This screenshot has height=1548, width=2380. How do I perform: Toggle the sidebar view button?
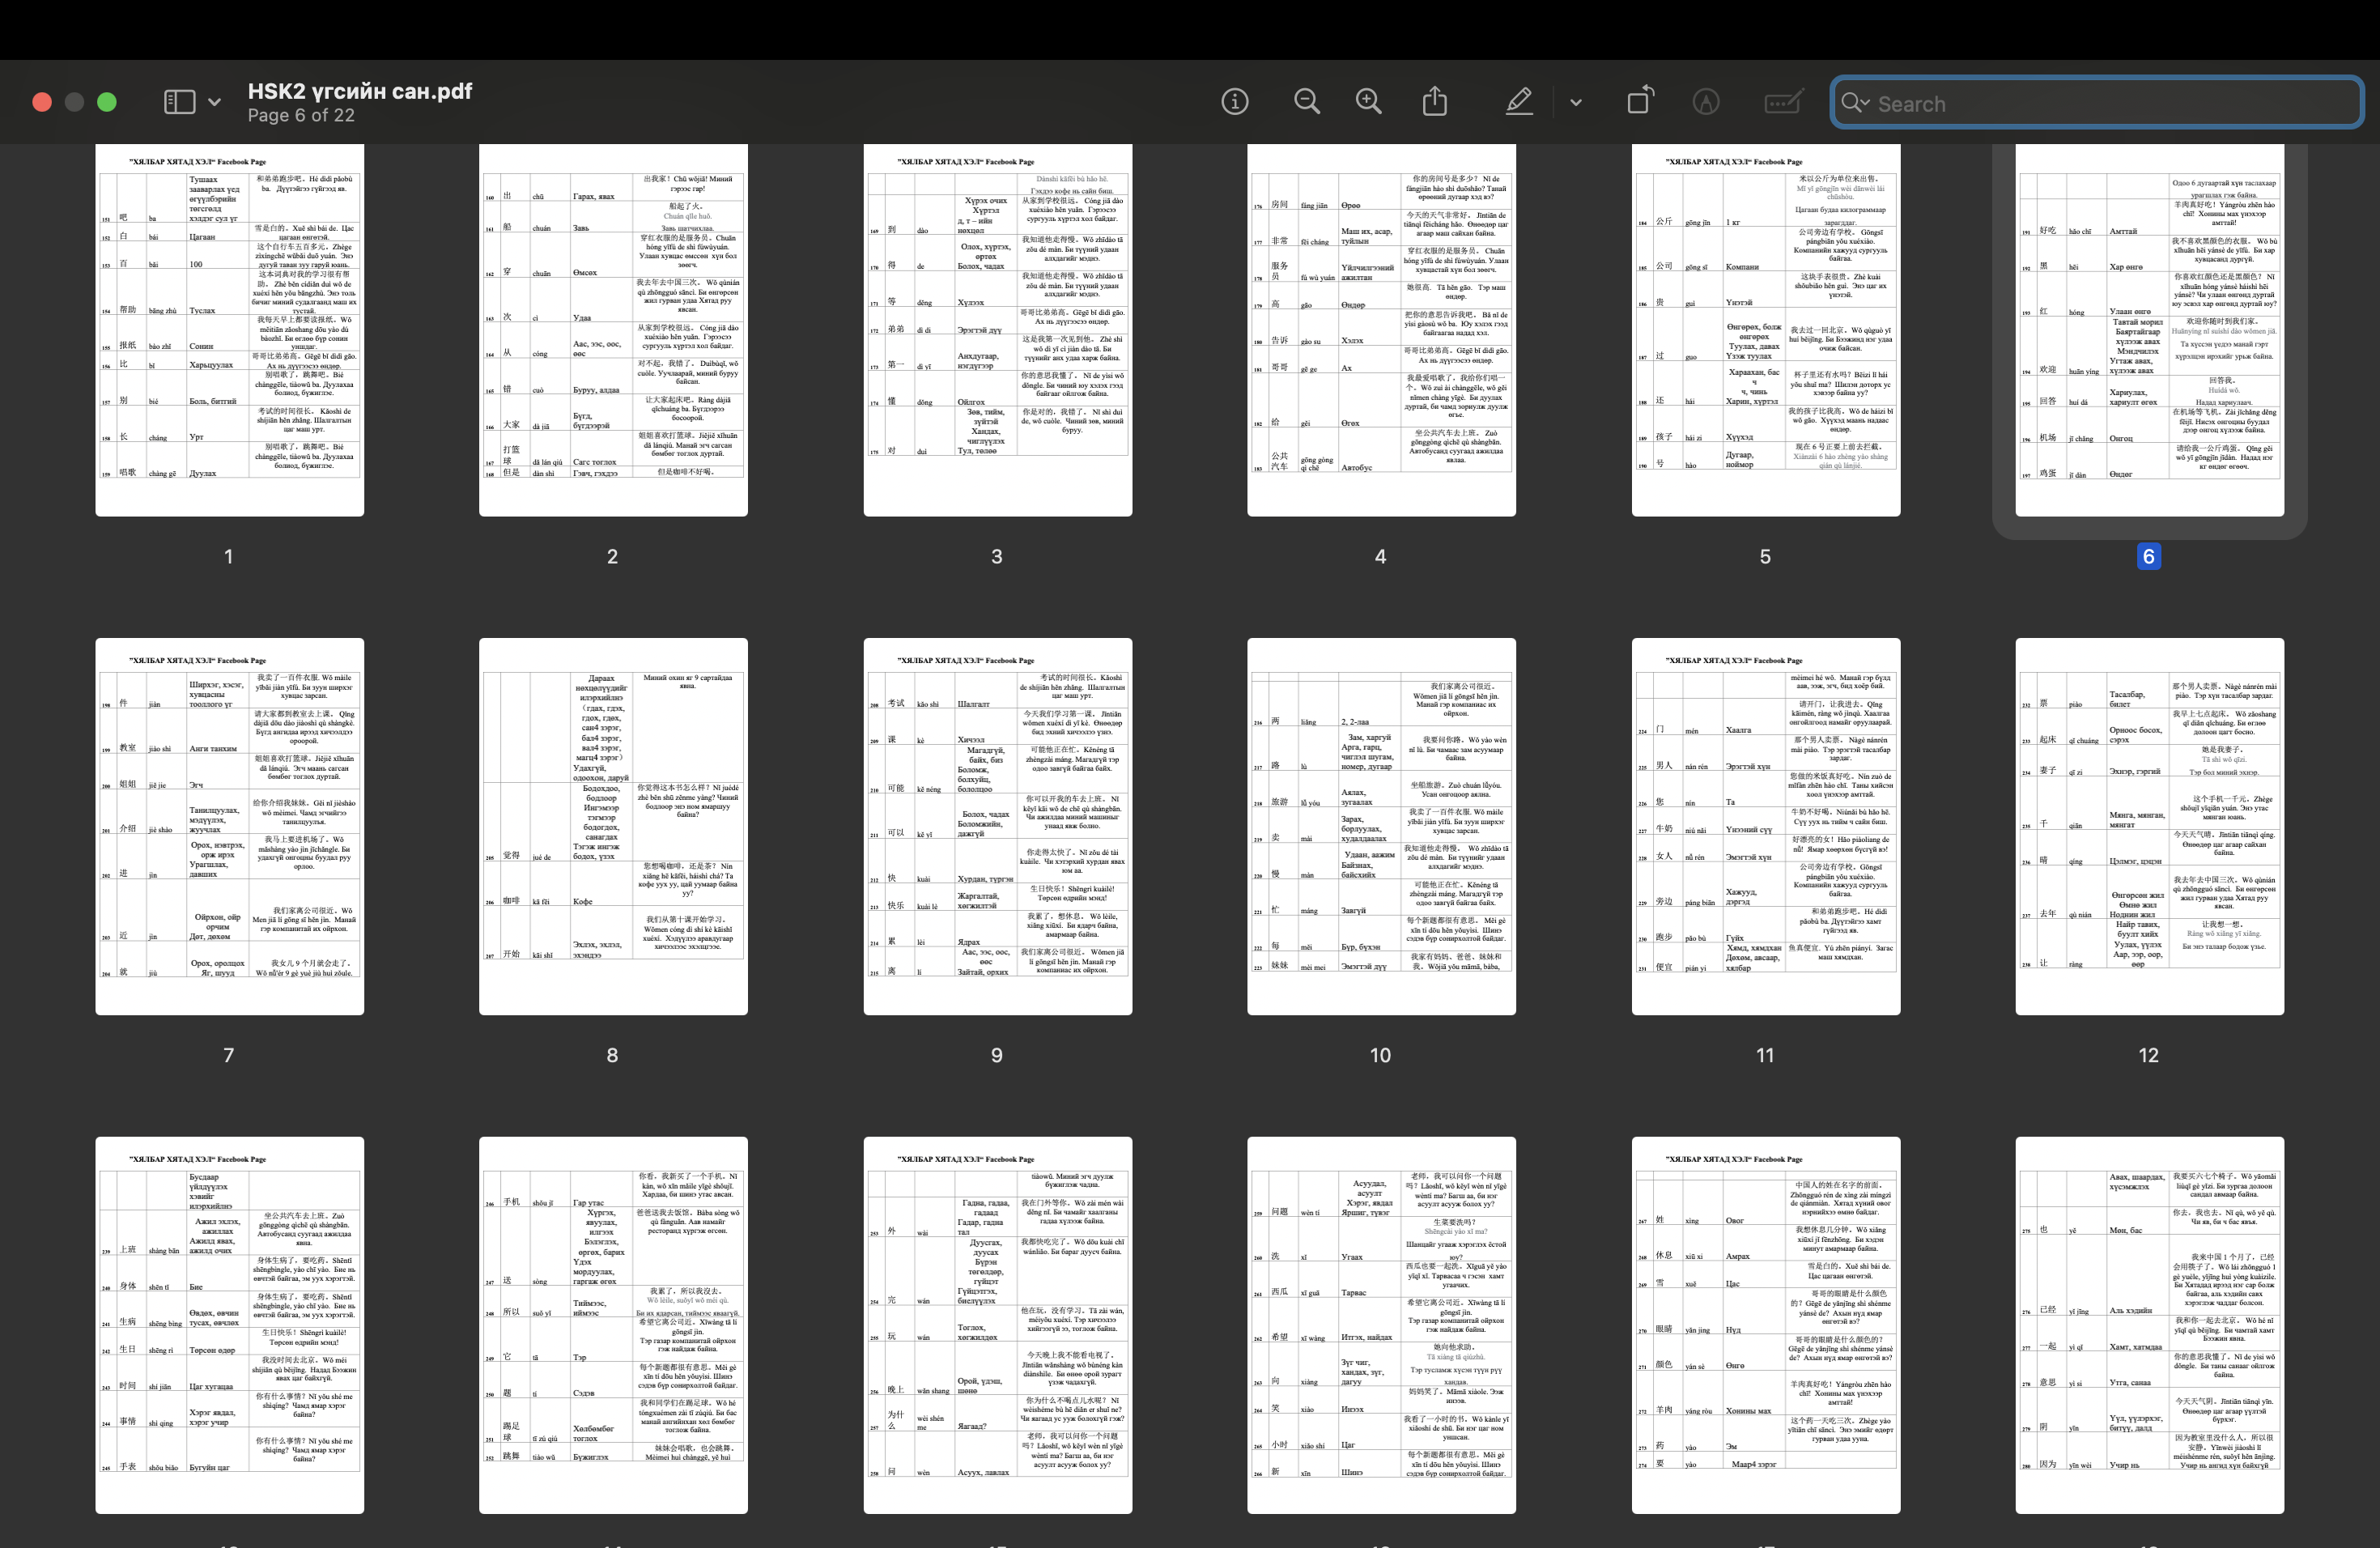coord(179,102)
